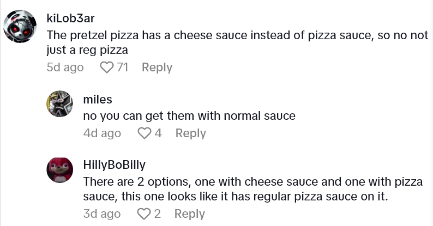
Task: Go to HillyBoBilly's profile via username
Action: (x=115, y=165)
